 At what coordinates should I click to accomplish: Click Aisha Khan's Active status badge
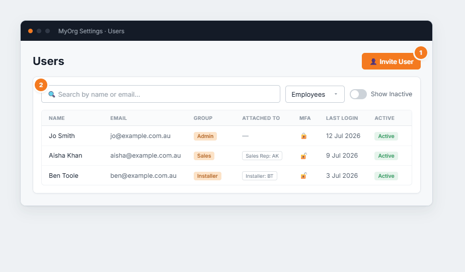click(x=386, y=156)
